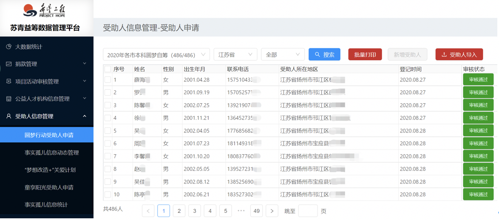Image resolution: width=499 pixels, height=220 pixels.
Task: Go to page 2 in pagination
Action: 179,211
